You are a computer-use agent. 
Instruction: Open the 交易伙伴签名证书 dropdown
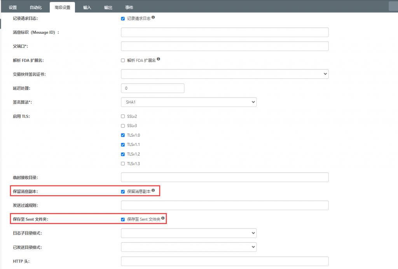[225, 74]
